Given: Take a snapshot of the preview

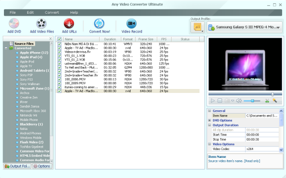Looking at the screenshot, I should point(227,100).
